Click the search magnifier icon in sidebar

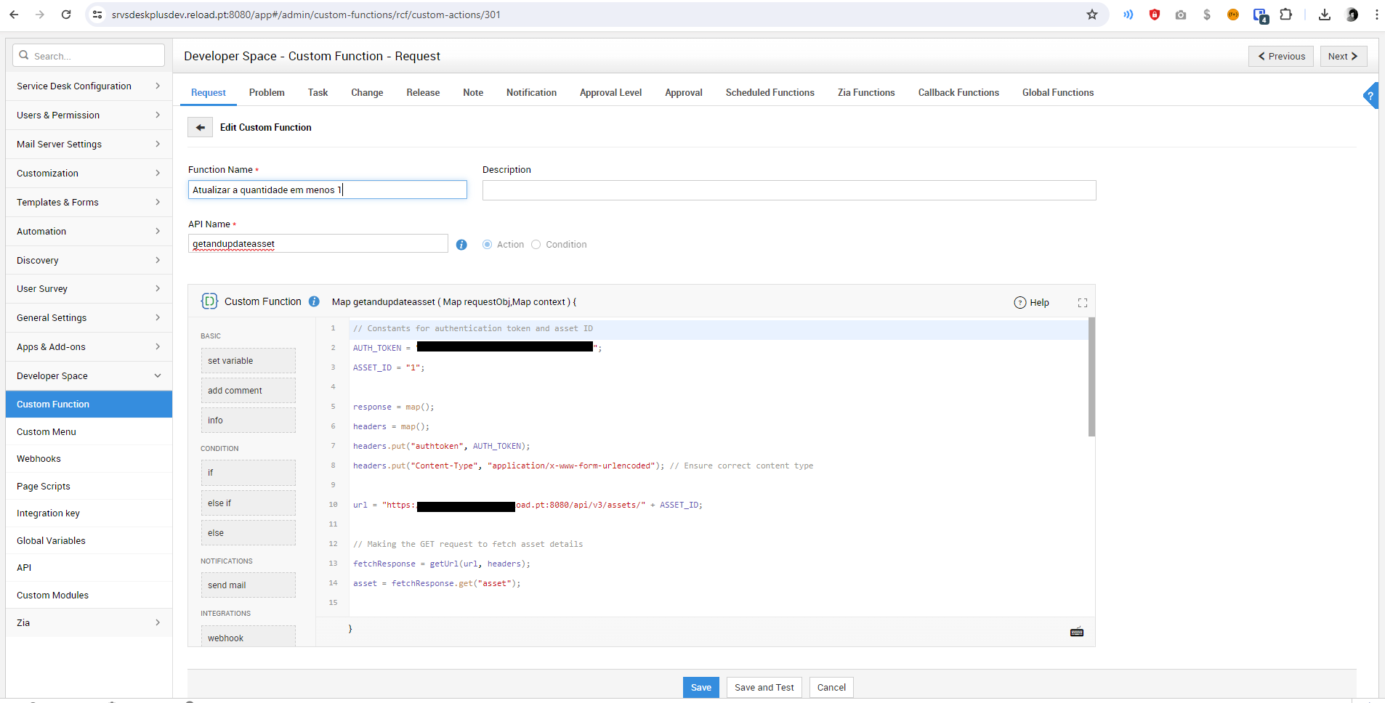click(x=24, y=55)
